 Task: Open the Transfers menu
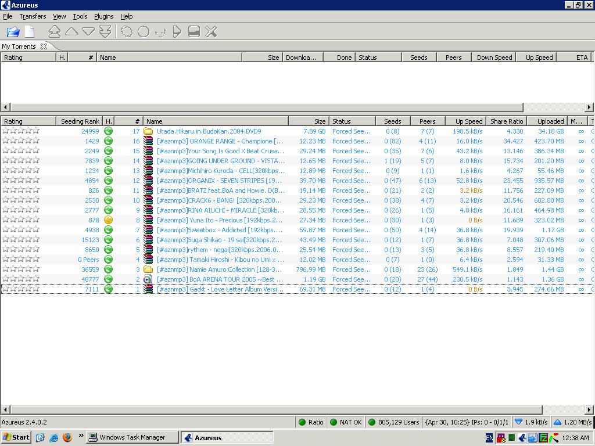33,16
